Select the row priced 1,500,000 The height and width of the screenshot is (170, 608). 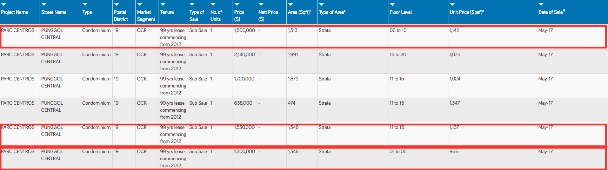[x=304, y=37]
